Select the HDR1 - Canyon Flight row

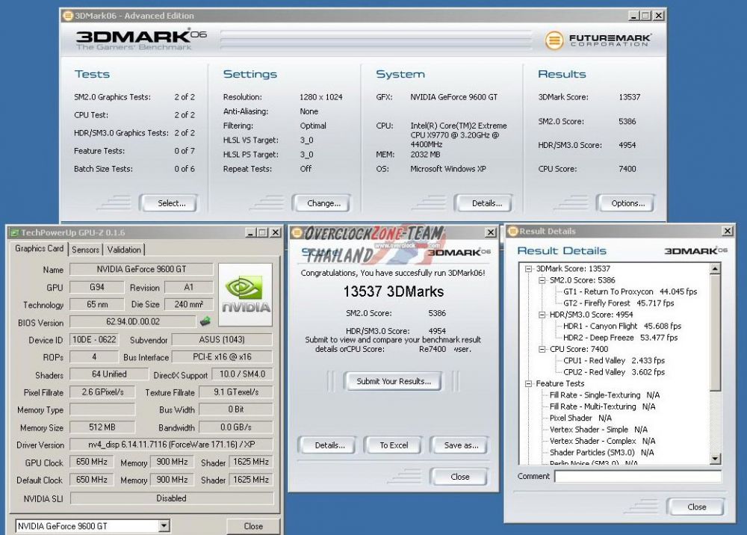[622, 326]
